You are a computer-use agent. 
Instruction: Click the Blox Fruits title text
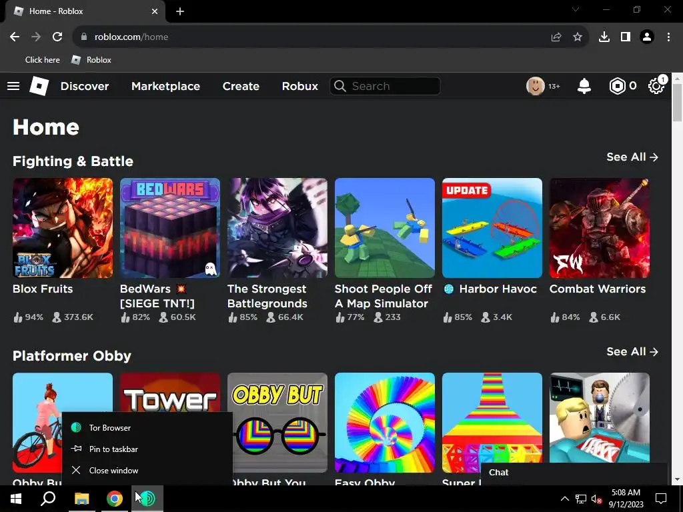(43, 289)
